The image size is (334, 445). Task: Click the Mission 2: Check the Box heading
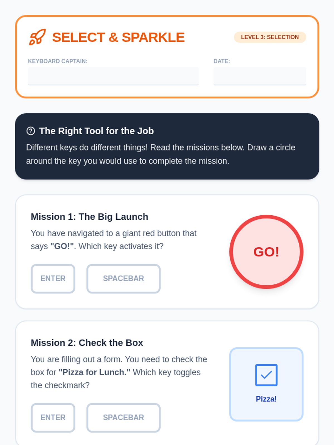click(87, 343)
